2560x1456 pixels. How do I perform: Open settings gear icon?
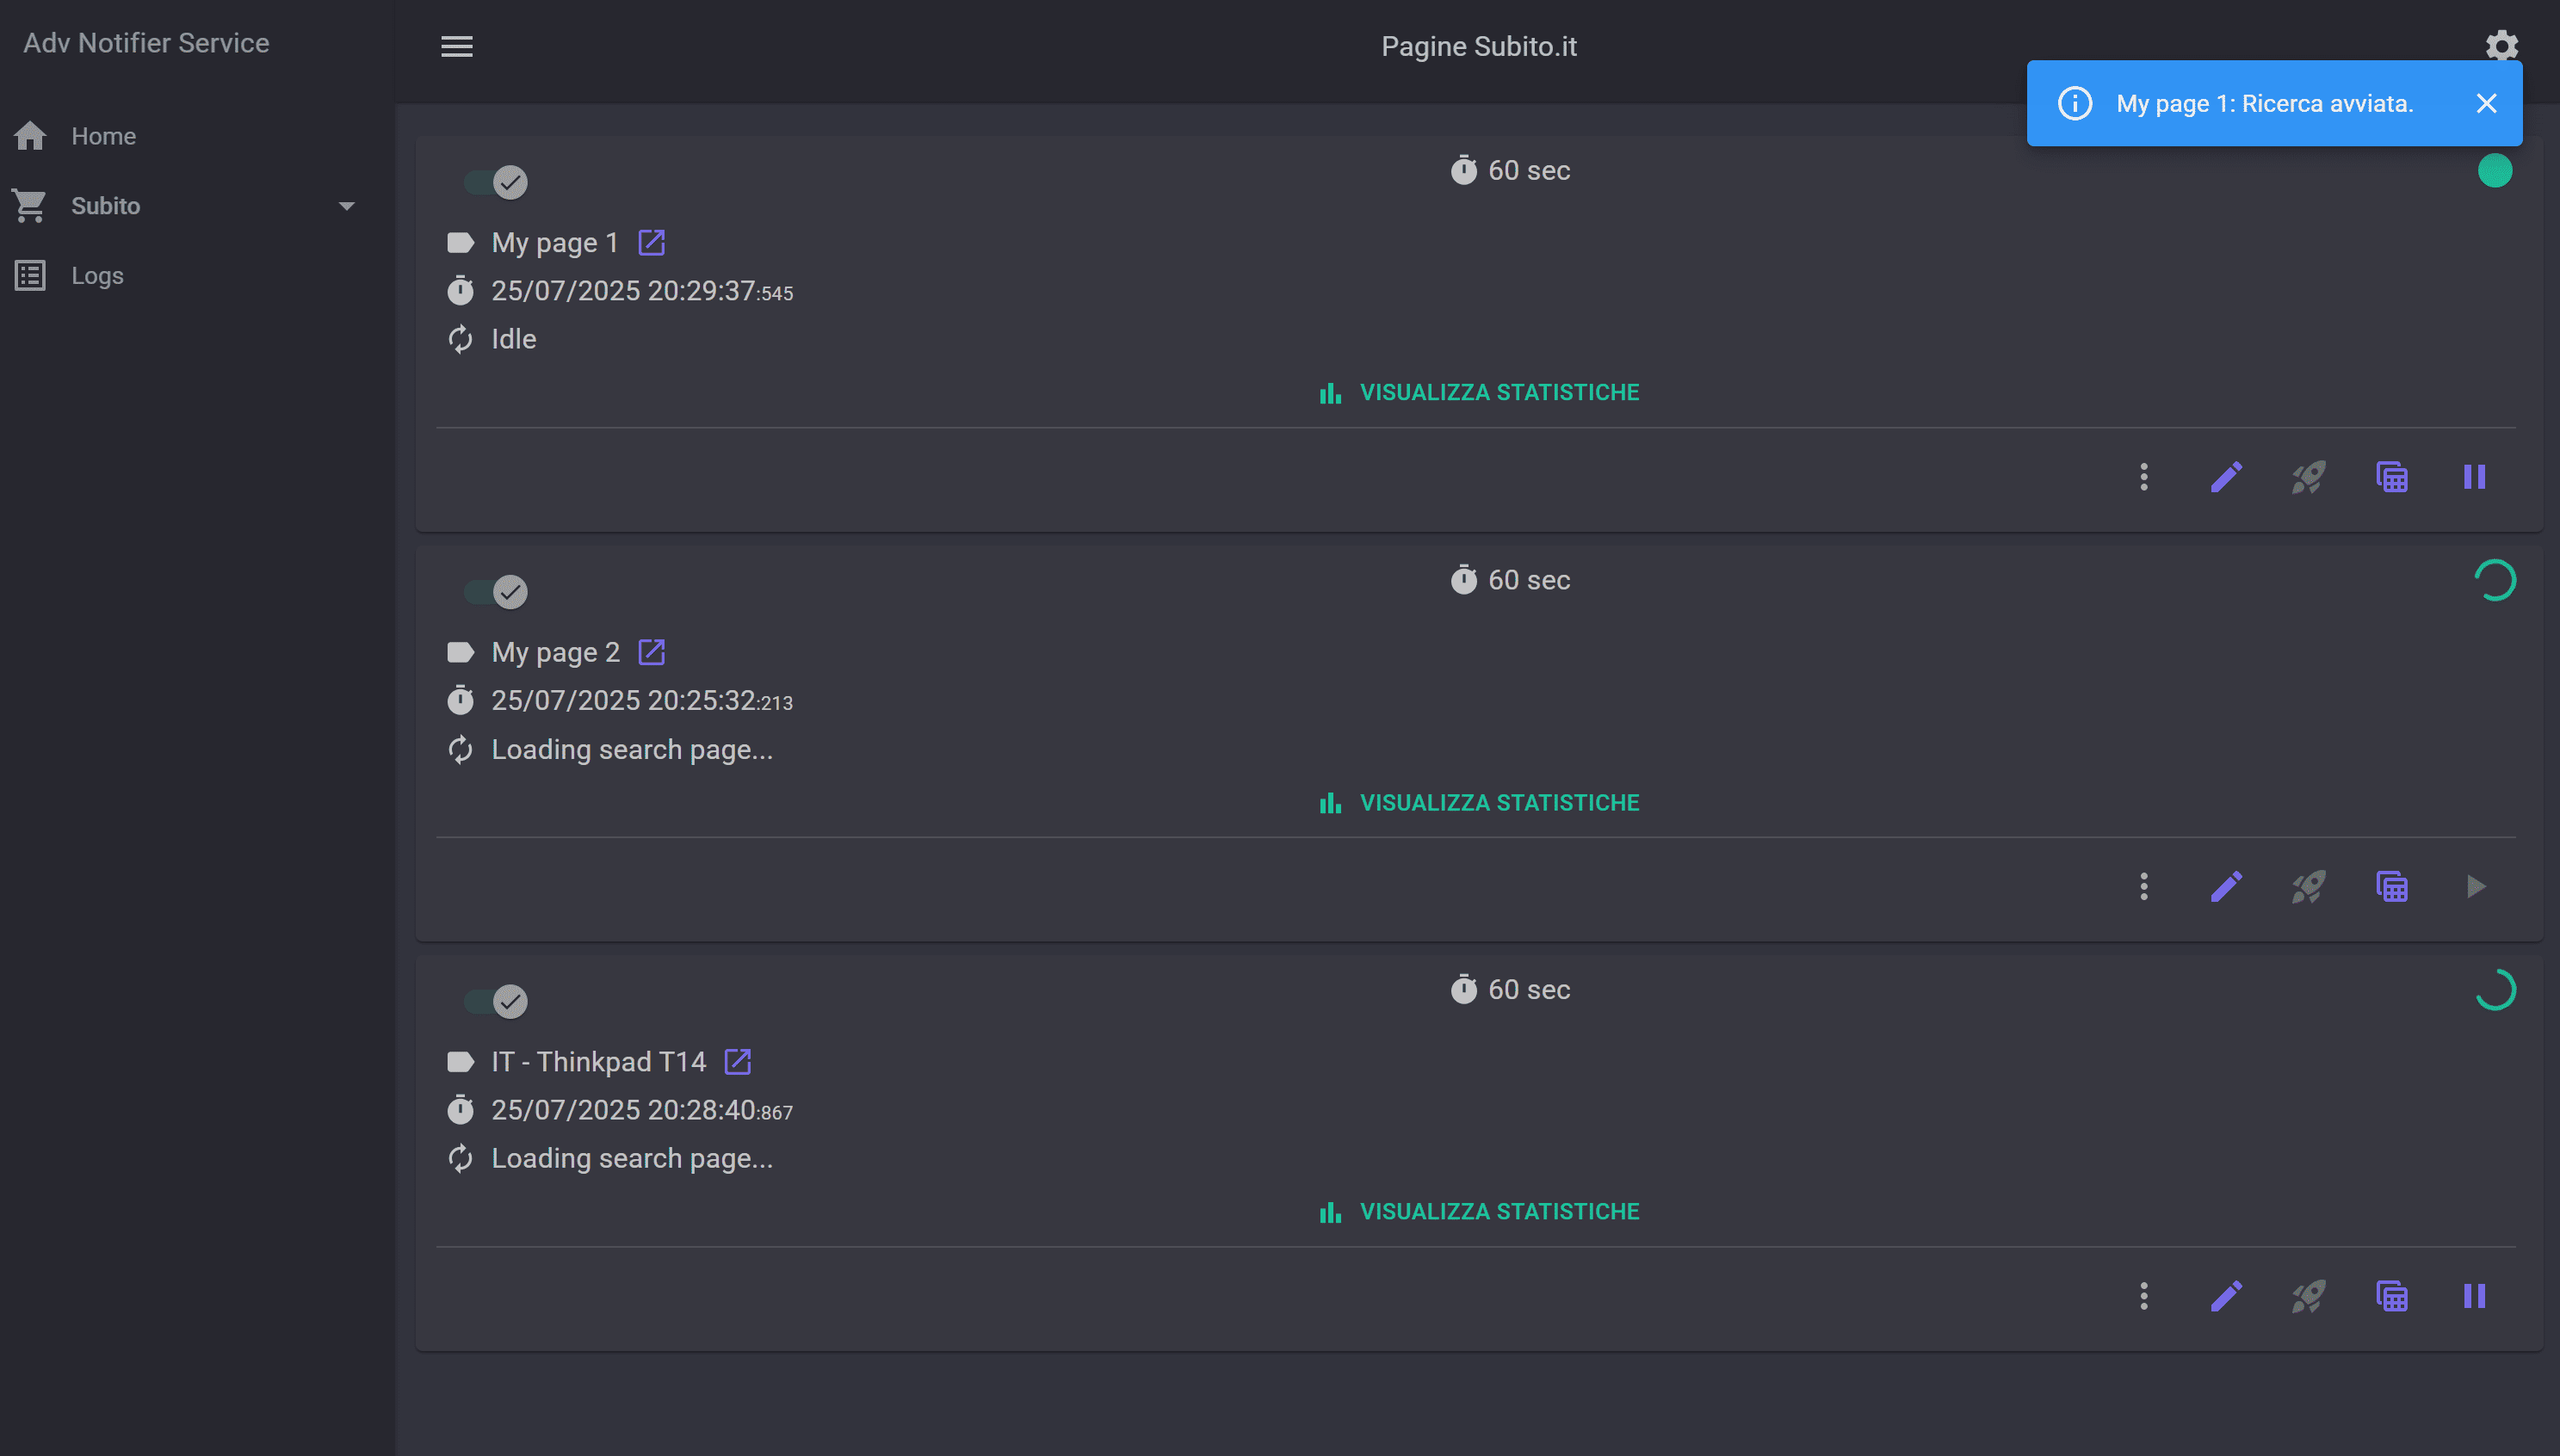coord(2501,44)
